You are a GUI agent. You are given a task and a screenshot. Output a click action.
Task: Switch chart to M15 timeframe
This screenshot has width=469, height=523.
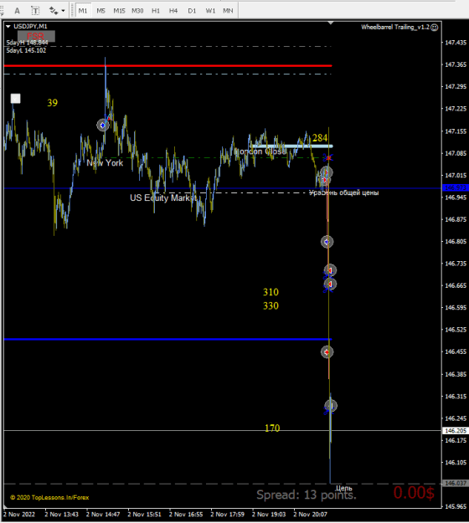(x=119, y=11)
